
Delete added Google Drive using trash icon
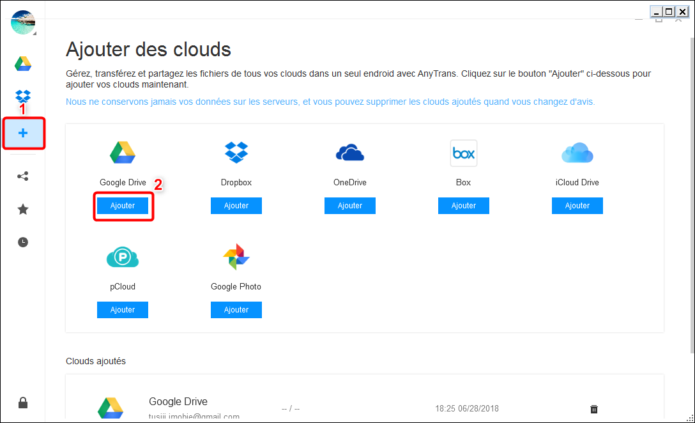[x=593, y=409]
